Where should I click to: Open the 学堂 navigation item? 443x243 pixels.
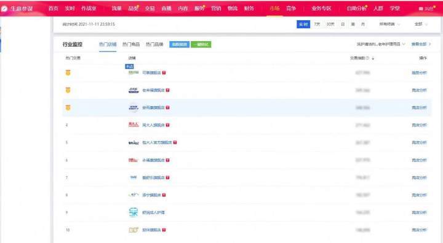(x=394, y=9)
